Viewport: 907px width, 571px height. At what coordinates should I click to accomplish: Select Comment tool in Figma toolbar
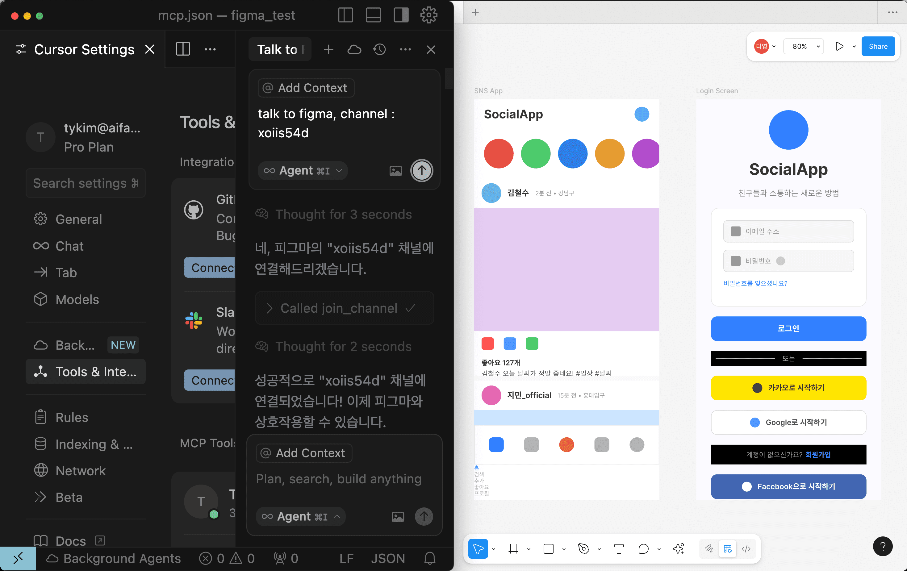click(643, 549)
